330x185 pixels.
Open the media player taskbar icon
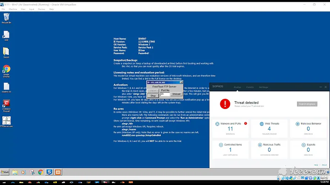pos(23,172)
